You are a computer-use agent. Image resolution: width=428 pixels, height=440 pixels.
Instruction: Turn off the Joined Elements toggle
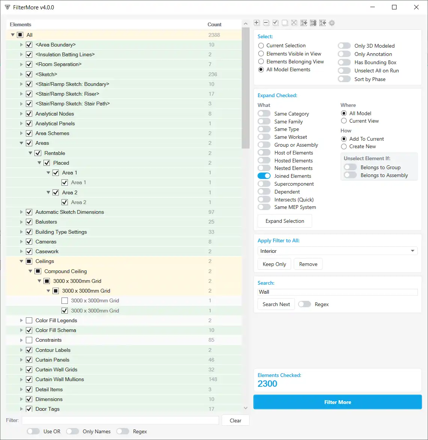(264, 176)
